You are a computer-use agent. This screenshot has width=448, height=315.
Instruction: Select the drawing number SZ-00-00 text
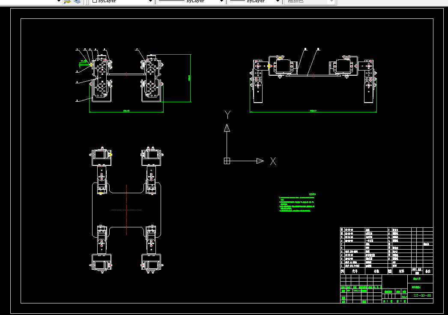click(422, 296)
